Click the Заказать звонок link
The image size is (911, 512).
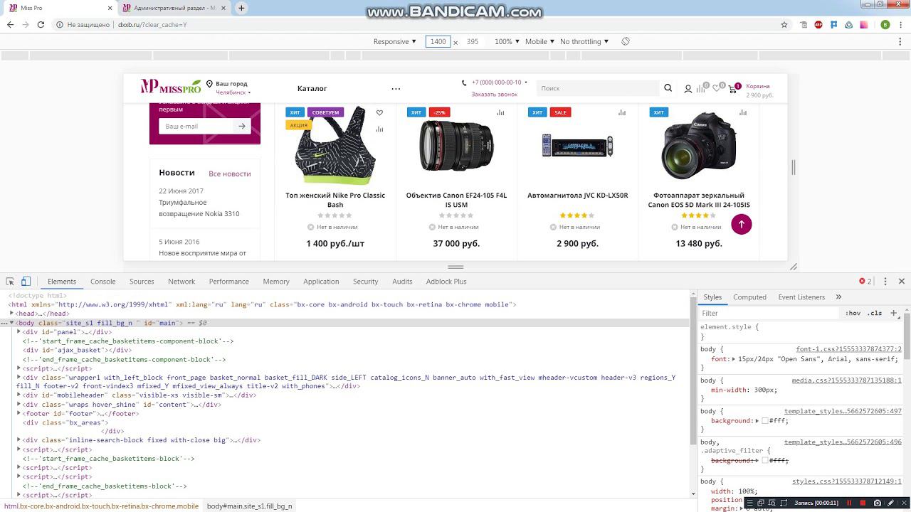[x=494, y=94]
